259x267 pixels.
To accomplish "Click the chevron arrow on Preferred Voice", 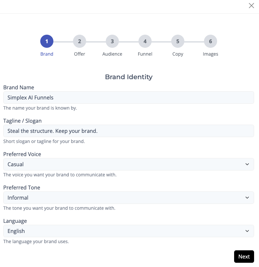I will point(247,164).
